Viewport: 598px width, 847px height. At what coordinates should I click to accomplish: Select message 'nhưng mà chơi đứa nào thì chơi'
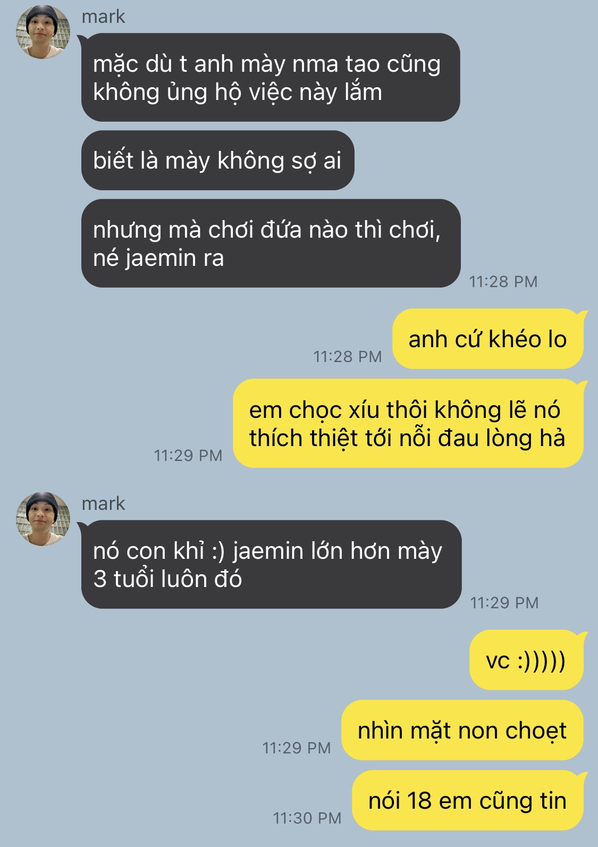point(271,244)
